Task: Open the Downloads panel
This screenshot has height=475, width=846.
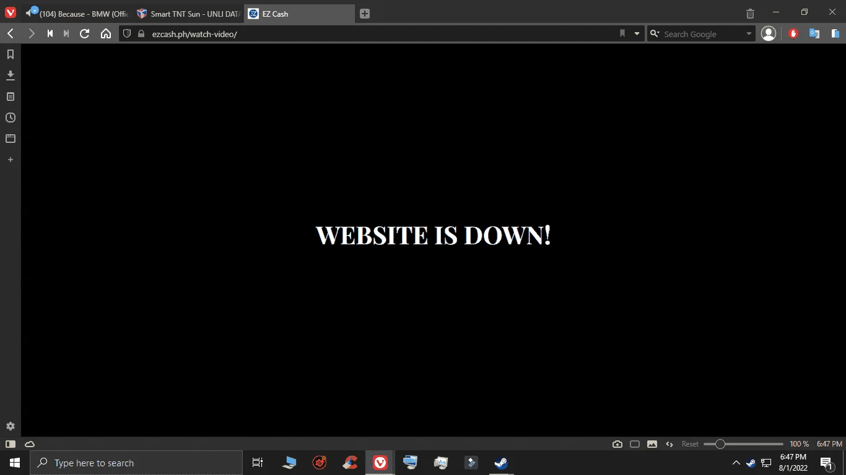Action: click(11, 75)
